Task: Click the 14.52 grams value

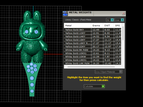Action: pos(96,37)
